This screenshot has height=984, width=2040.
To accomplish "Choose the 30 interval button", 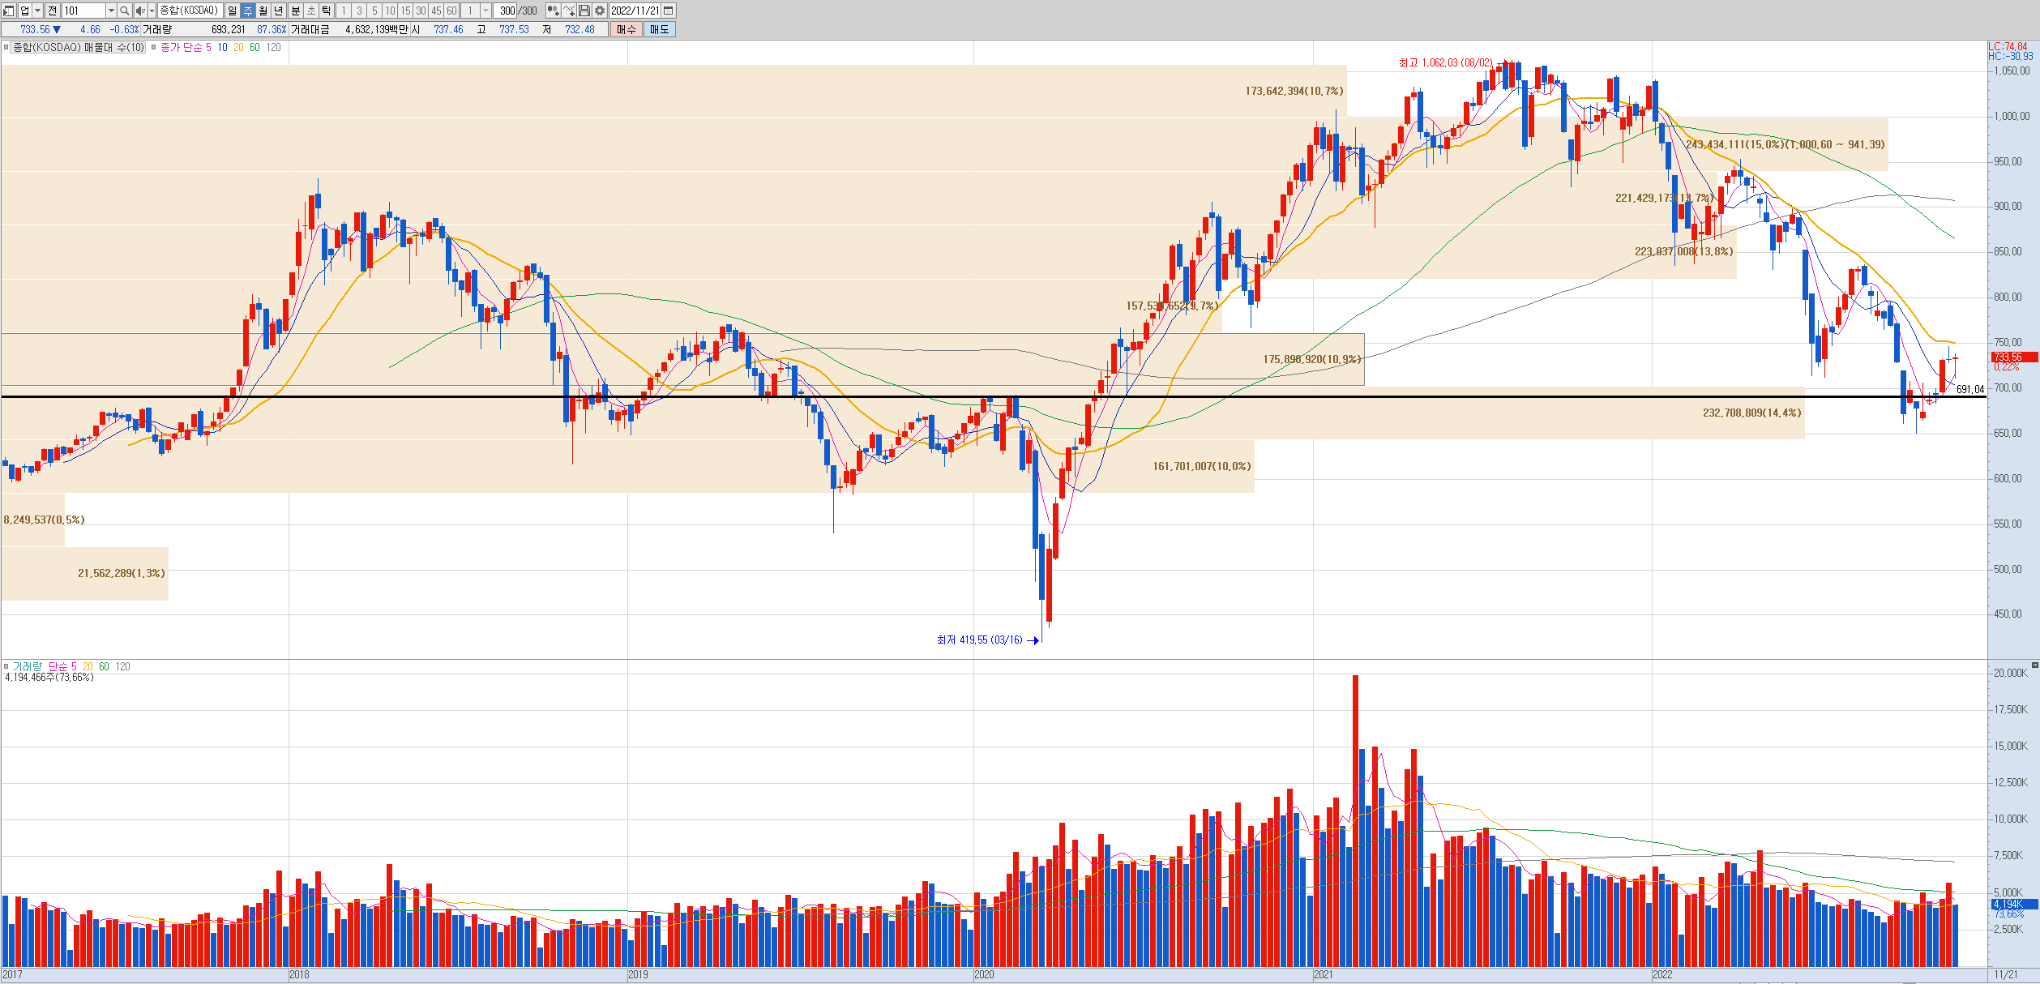I will [x=421, y=11].
